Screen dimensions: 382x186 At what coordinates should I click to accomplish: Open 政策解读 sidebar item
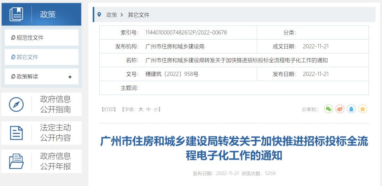coord(41,76)
